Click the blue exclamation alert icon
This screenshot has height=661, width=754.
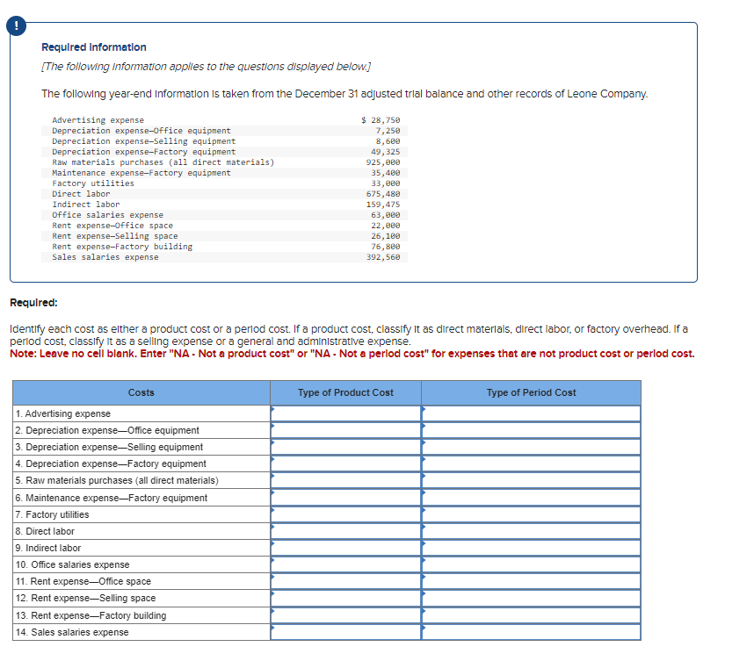coord(17,25)
